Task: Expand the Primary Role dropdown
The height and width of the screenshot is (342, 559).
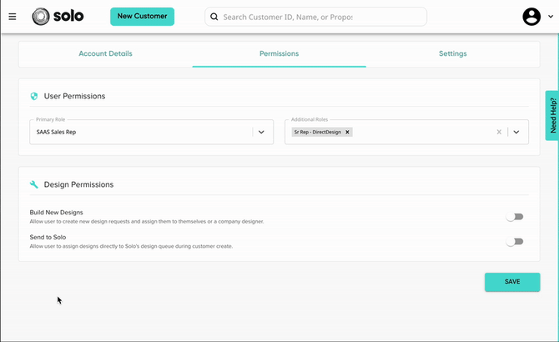Action: pos(261,132)
